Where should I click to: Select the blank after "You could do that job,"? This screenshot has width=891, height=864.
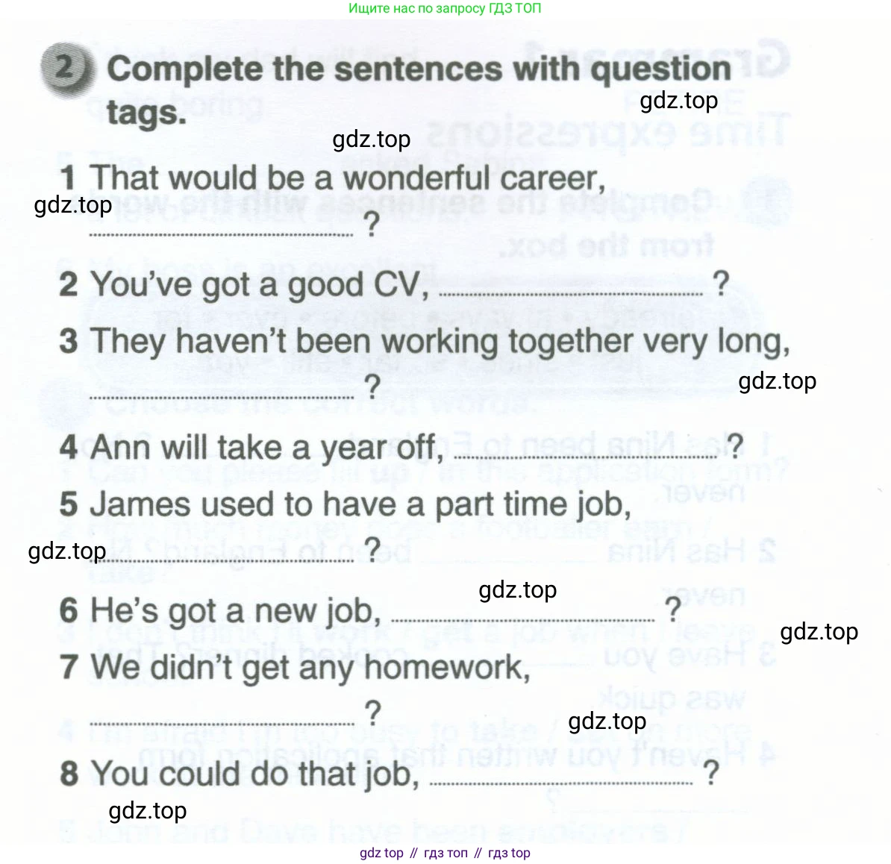tap(562, 783)
